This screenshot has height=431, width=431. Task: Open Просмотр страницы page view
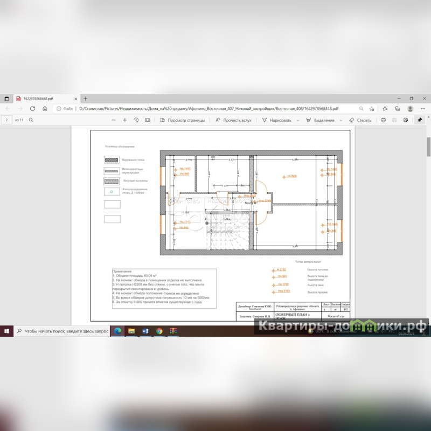click(x=182, y=120)
